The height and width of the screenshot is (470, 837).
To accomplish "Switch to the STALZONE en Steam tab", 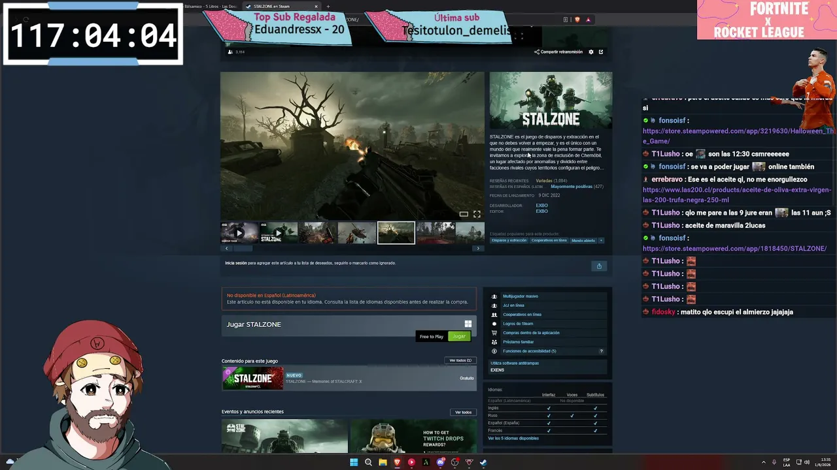I will (x=281, y=7).
